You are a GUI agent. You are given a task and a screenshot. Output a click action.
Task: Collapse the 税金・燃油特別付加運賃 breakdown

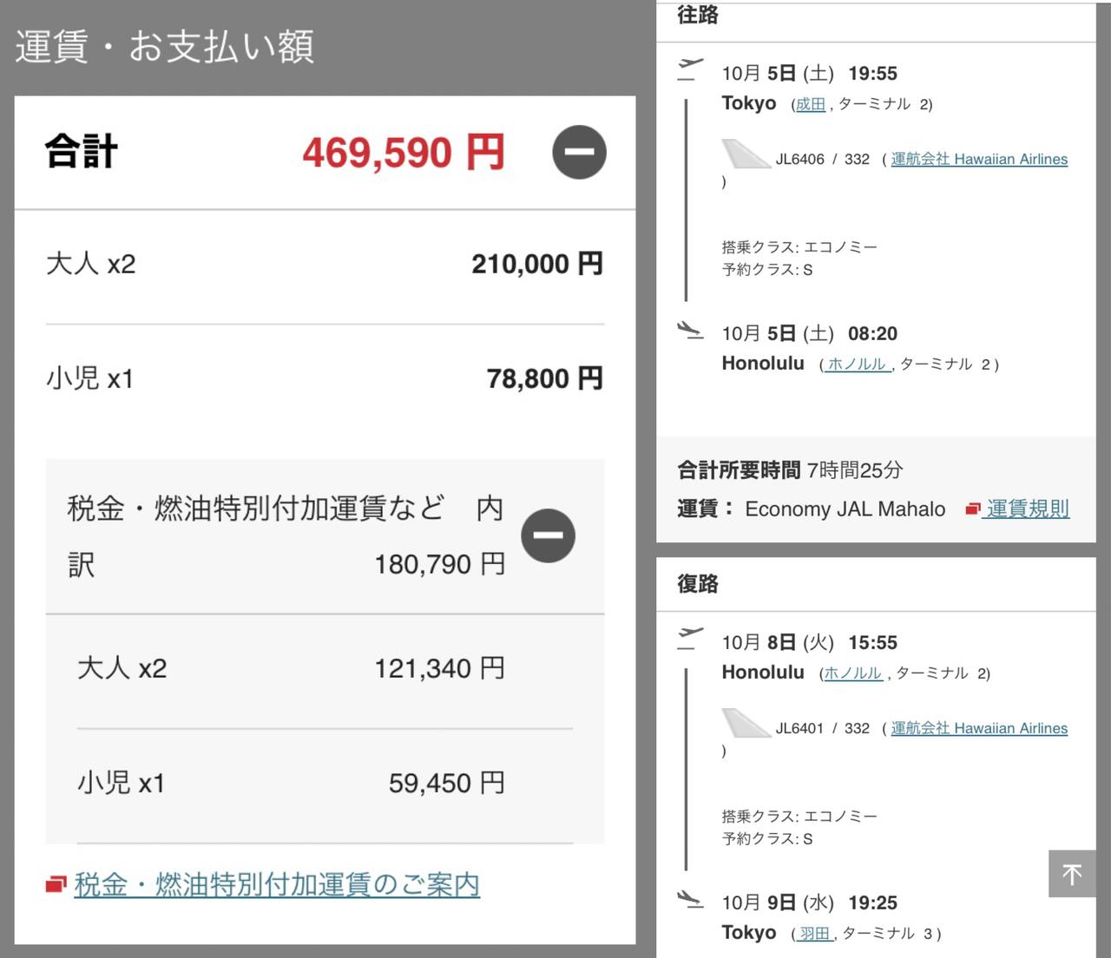pyautogui.click(x=548, y=535)
